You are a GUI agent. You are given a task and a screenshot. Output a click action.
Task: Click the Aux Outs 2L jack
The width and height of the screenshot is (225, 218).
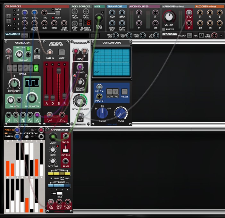pos(200,13)
